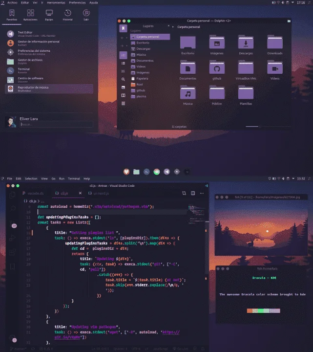Open the VirtualBox VMs folder

click(x=246, y=70)
